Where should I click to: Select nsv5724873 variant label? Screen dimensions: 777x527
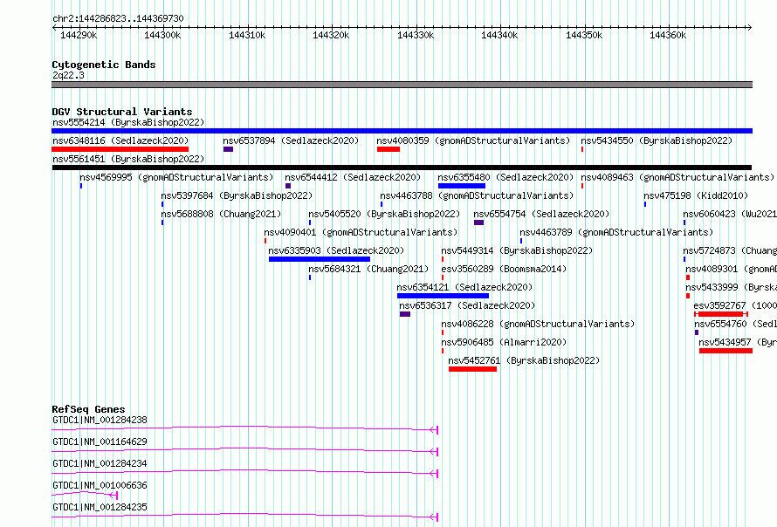(x=730, y=250)
